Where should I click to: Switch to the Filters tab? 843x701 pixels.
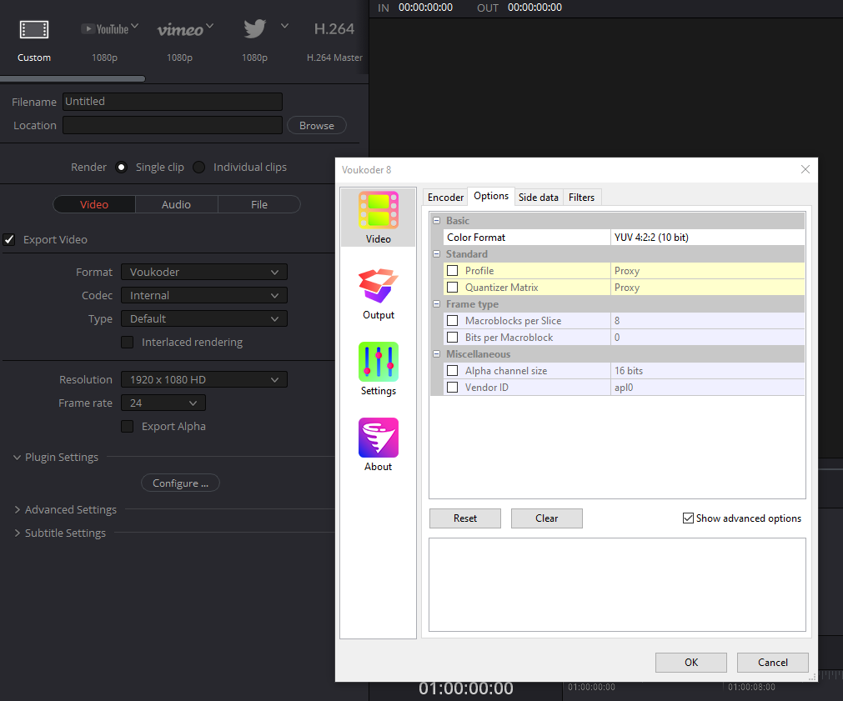581,198
